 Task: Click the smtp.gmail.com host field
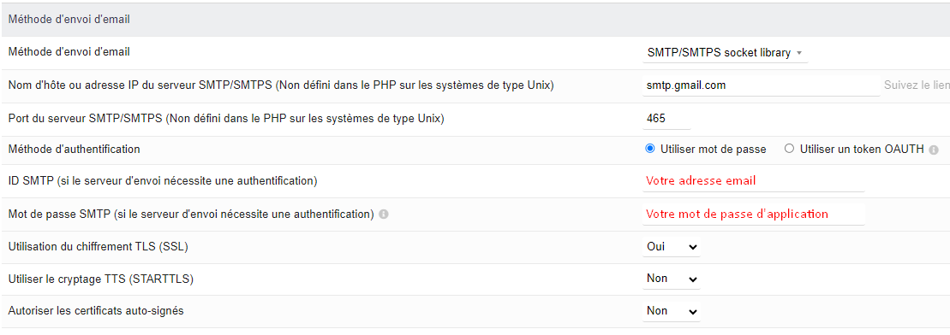pyautogui.click(x=761, y=85)
